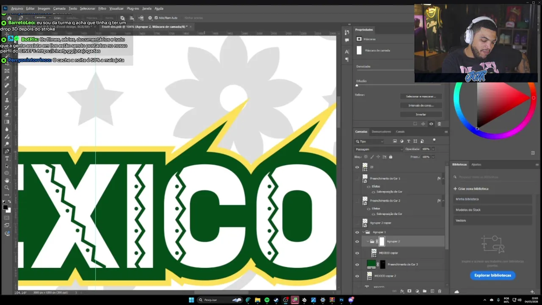Delete layer with trash icon in Layers panel
The image size is (542, 305).
click(x=440, y=291)
